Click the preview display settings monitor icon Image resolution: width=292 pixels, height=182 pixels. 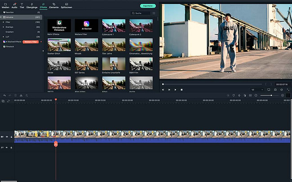click(269, 90)
